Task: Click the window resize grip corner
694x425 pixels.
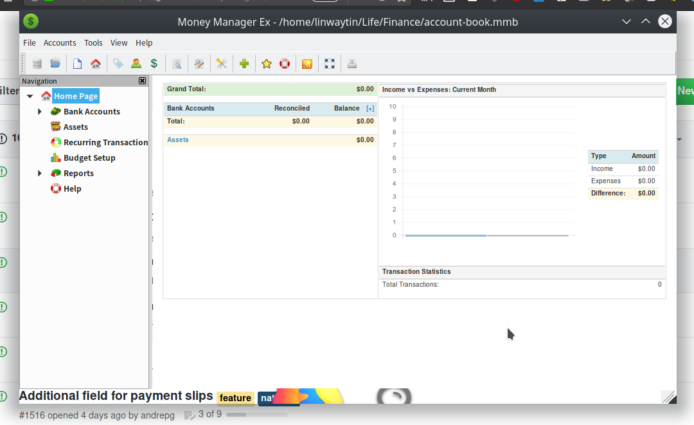Action: tap(668, 397)
